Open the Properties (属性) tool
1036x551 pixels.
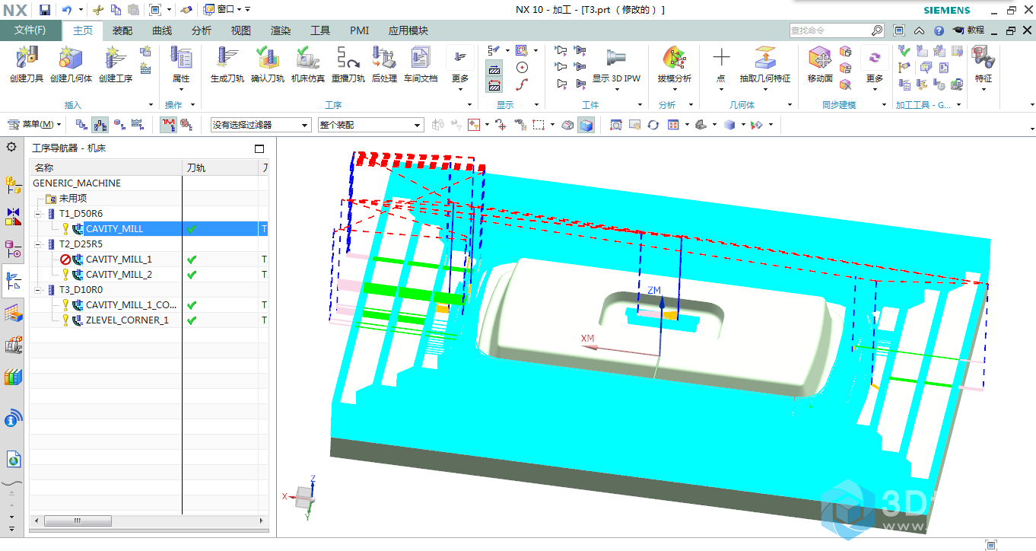(181, 58)
